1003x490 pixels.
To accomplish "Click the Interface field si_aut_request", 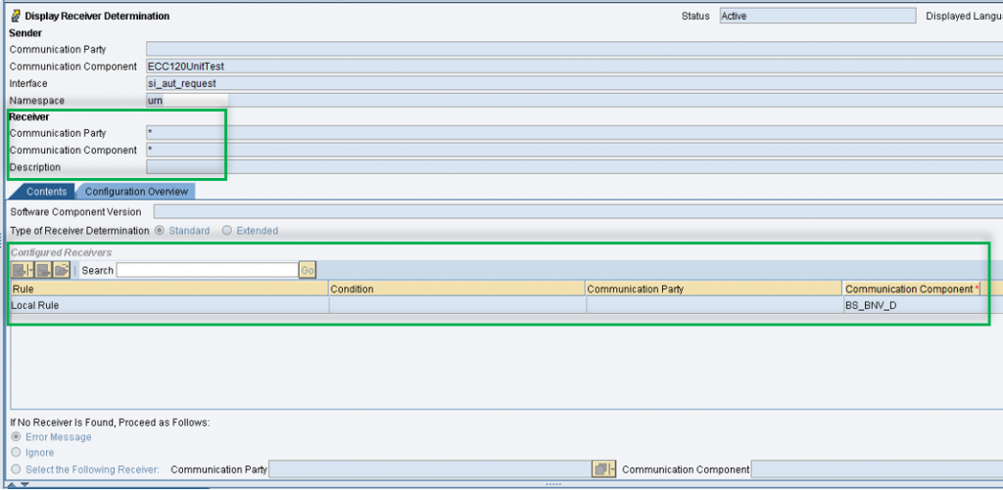I will pos(574,83).
